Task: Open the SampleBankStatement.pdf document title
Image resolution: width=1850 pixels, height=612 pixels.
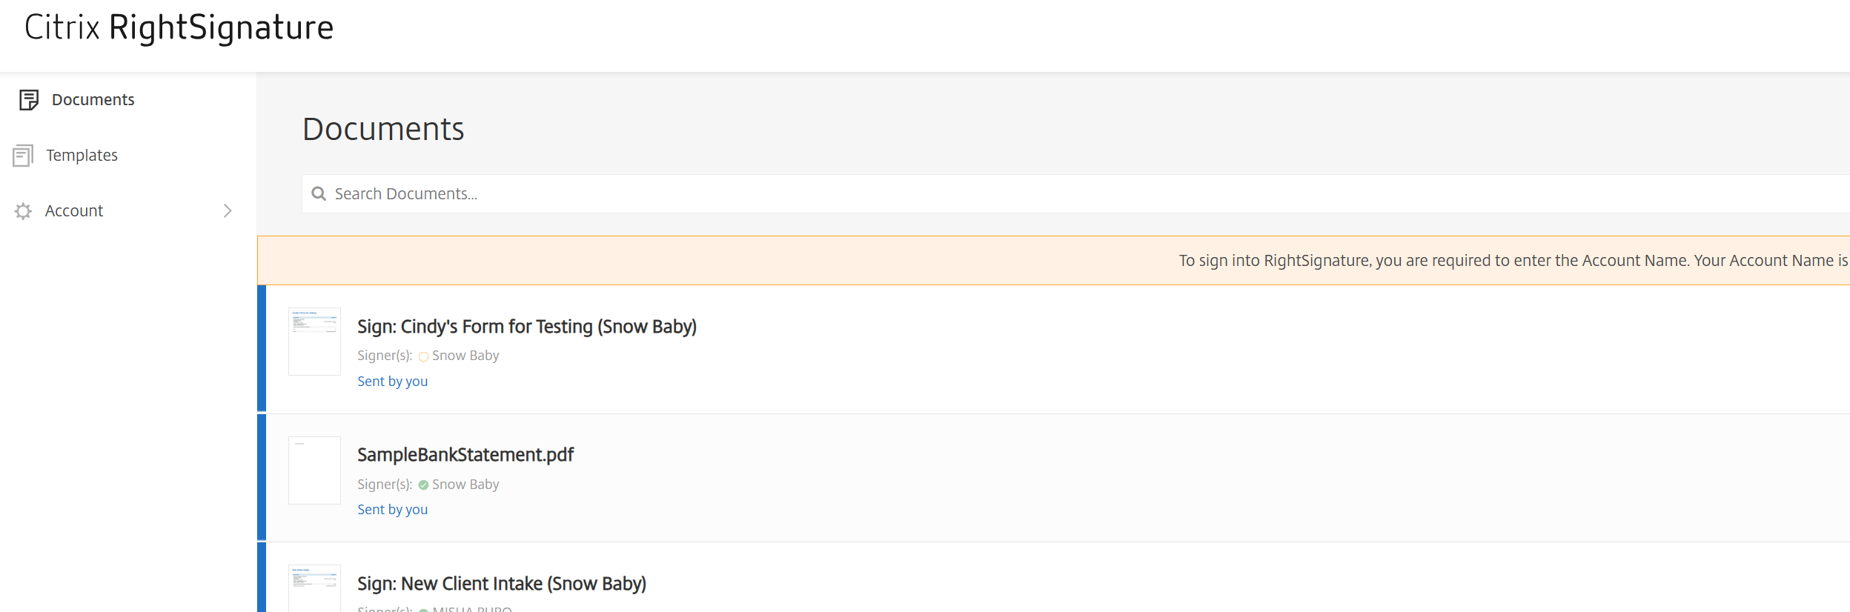Action: pyautogui.click(x=465, y=455)
